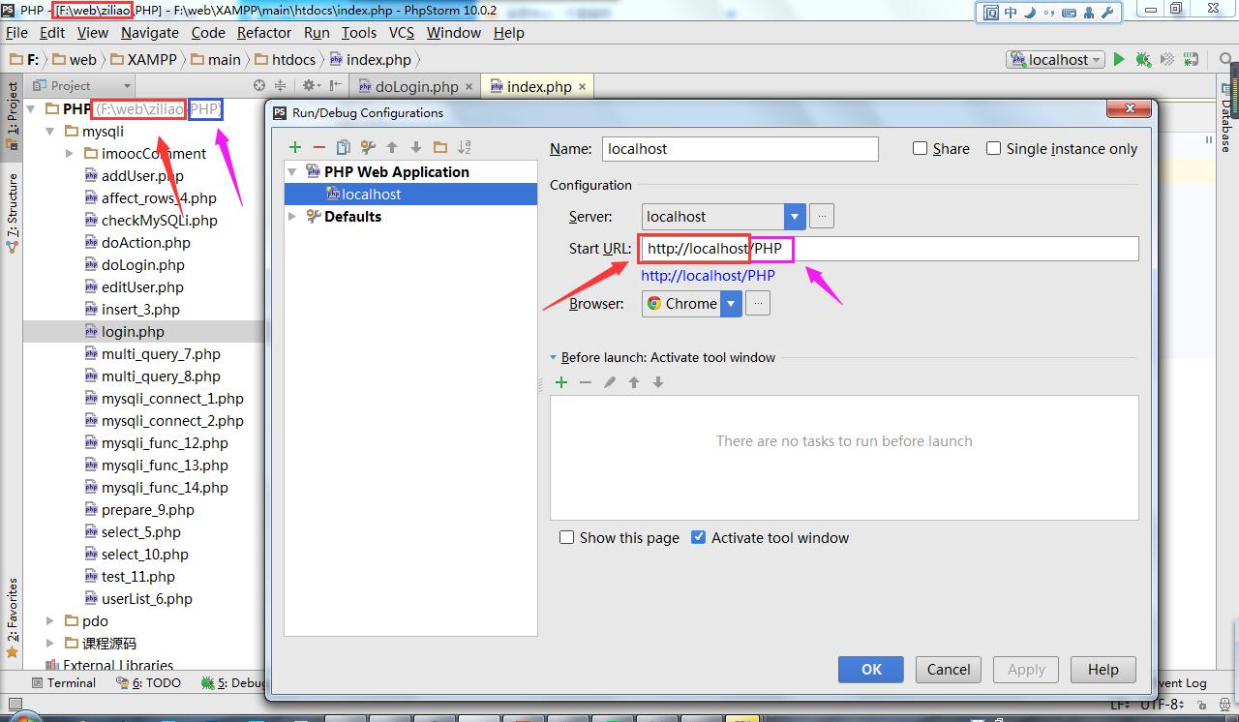Open the http://localhost/PHP link

[708, 275]
